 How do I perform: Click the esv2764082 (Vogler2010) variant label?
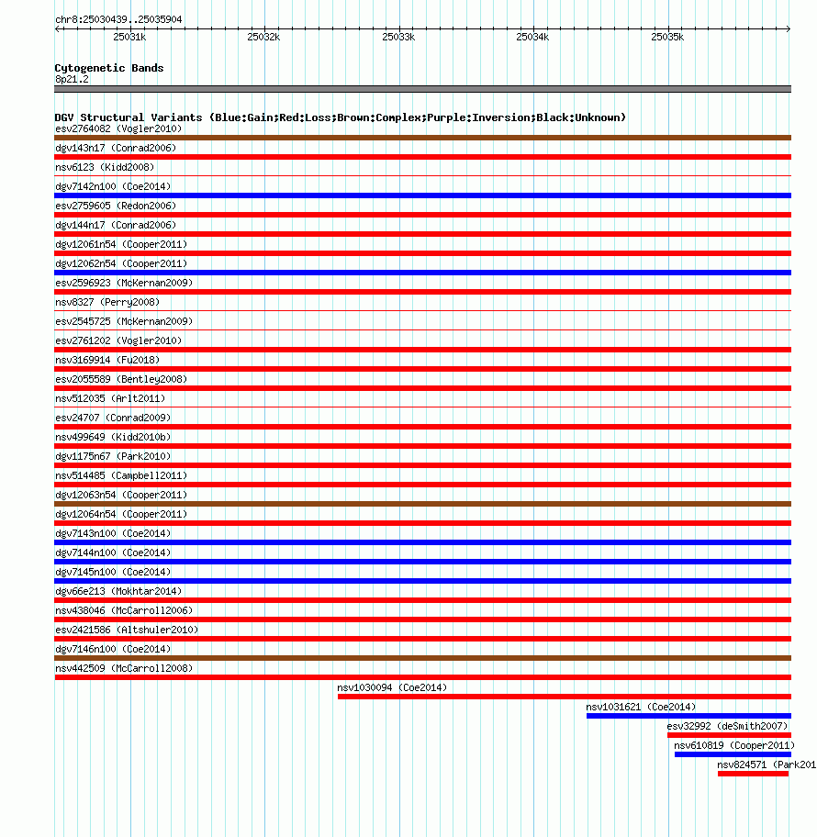118,128
